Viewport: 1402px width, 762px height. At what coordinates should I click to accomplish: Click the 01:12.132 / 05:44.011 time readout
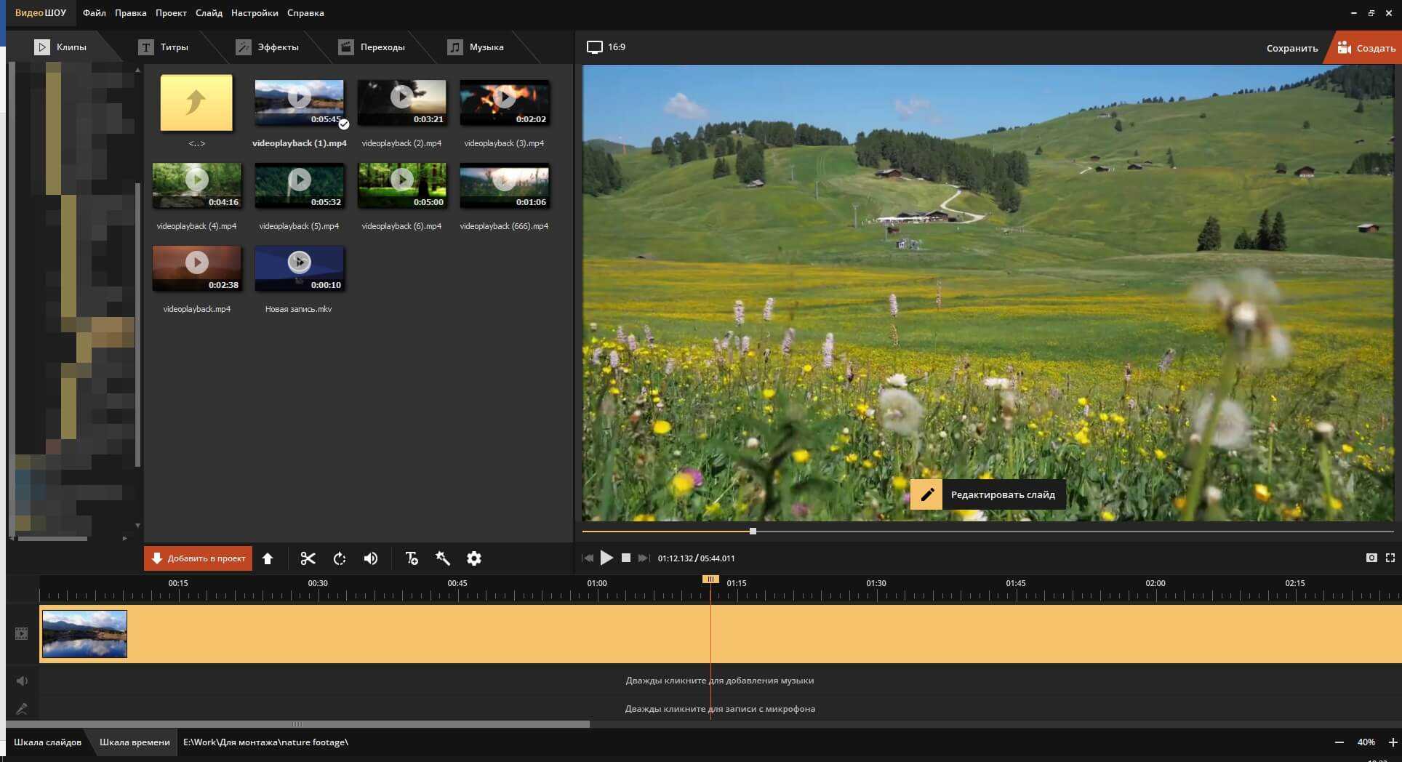click(696, 558)
